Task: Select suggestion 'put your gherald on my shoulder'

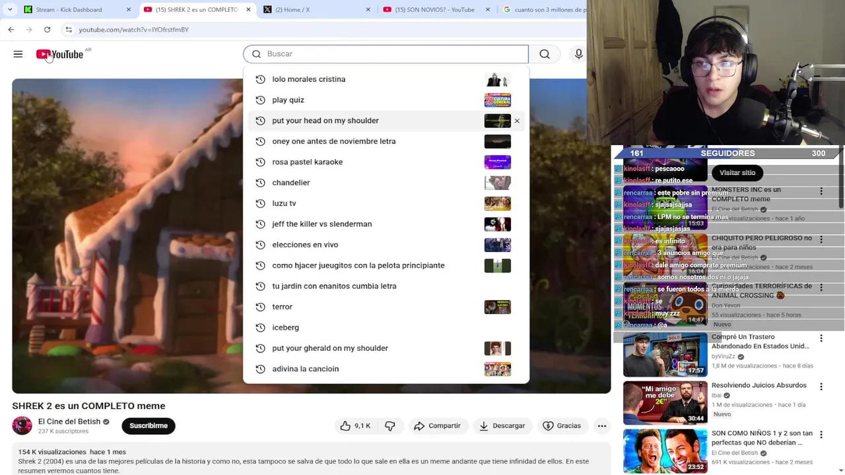Action: pos(386,348)
